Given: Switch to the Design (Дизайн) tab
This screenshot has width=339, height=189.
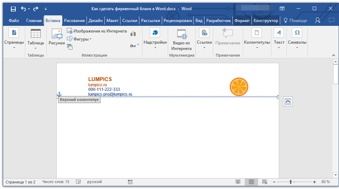Looking at the screenshot, I should (95, 21).
